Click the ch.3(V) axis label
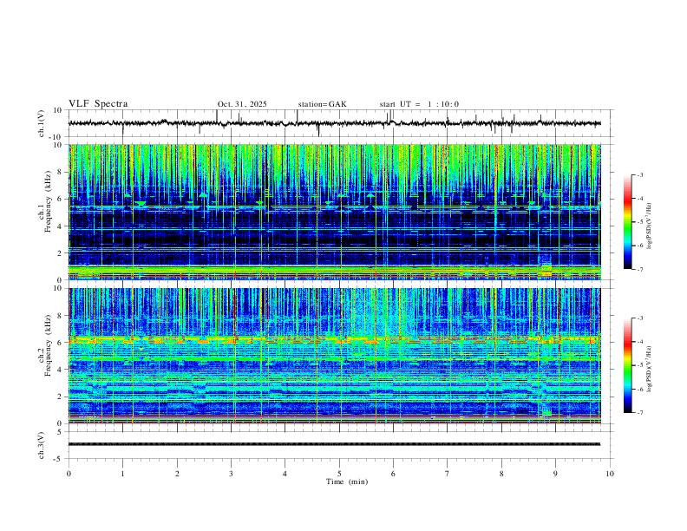Screen dimensions: 687x531 pos(42,445)
